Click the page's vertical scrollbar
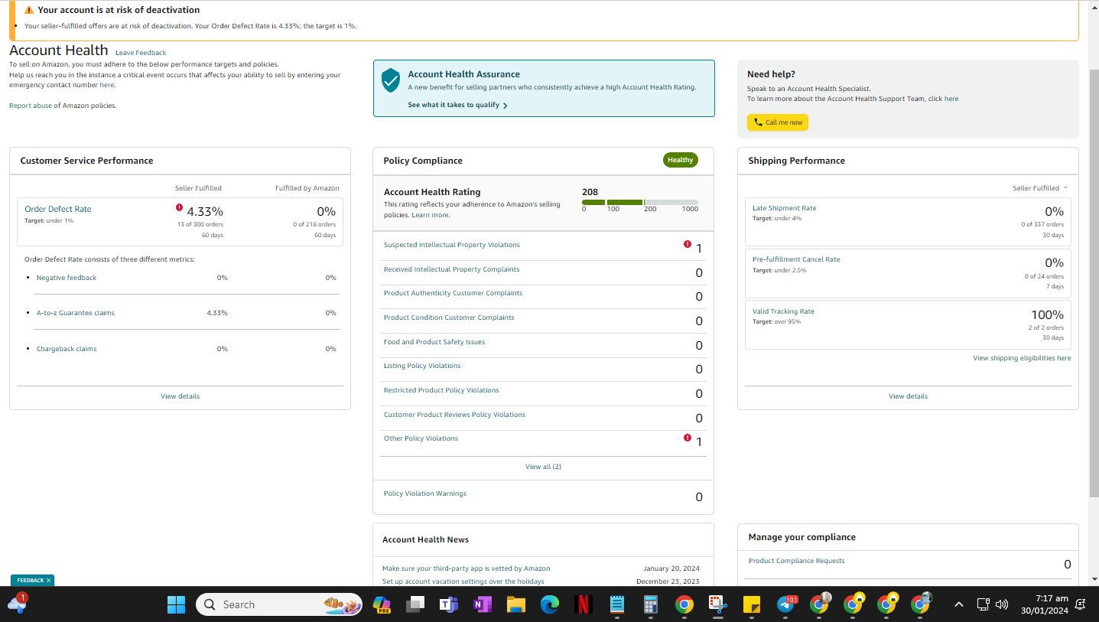 point(1094,282)
